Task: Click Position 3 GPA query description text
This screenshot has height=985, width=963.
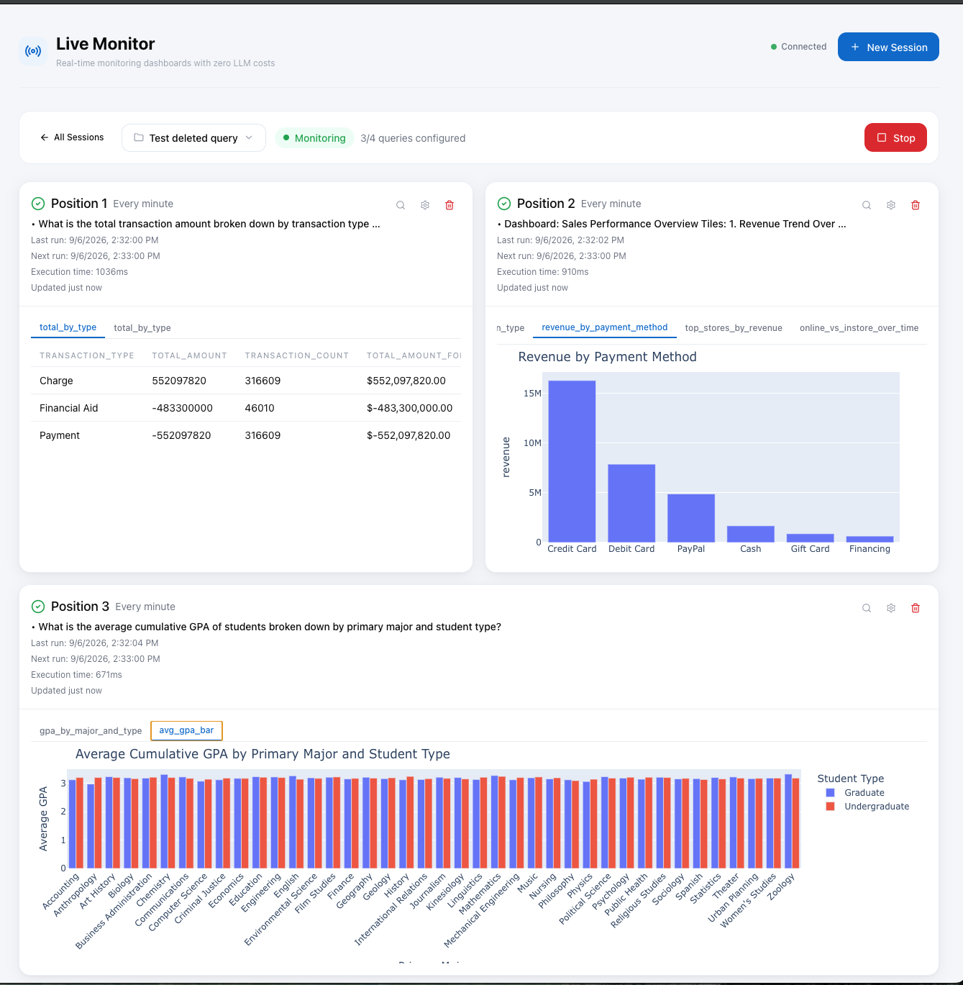Action: tap(270, 627)
